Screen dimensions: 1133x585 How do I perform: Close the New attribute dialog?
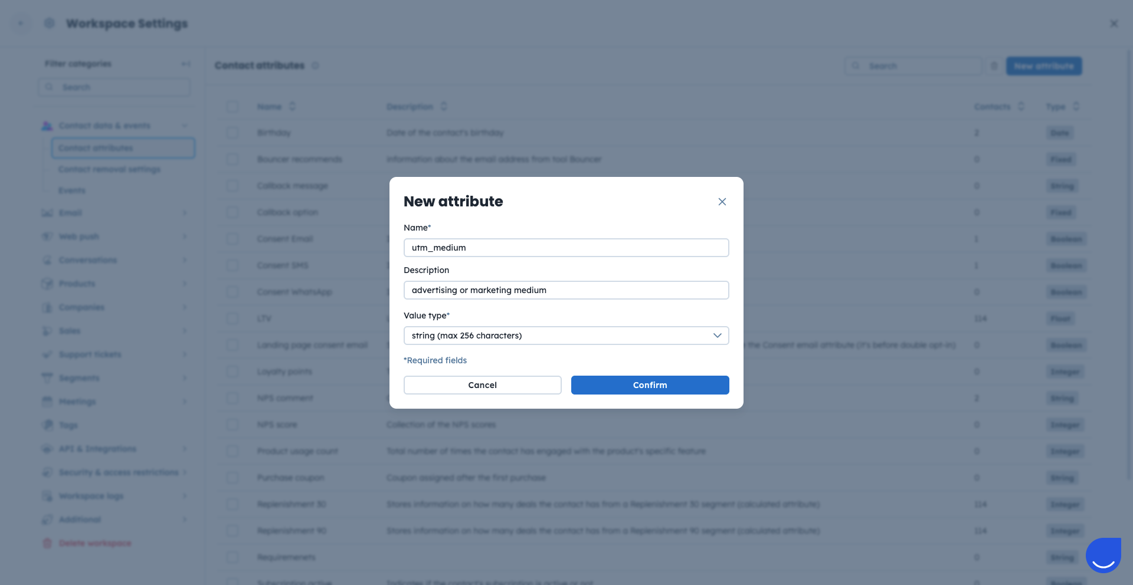[x=722, y=202]
